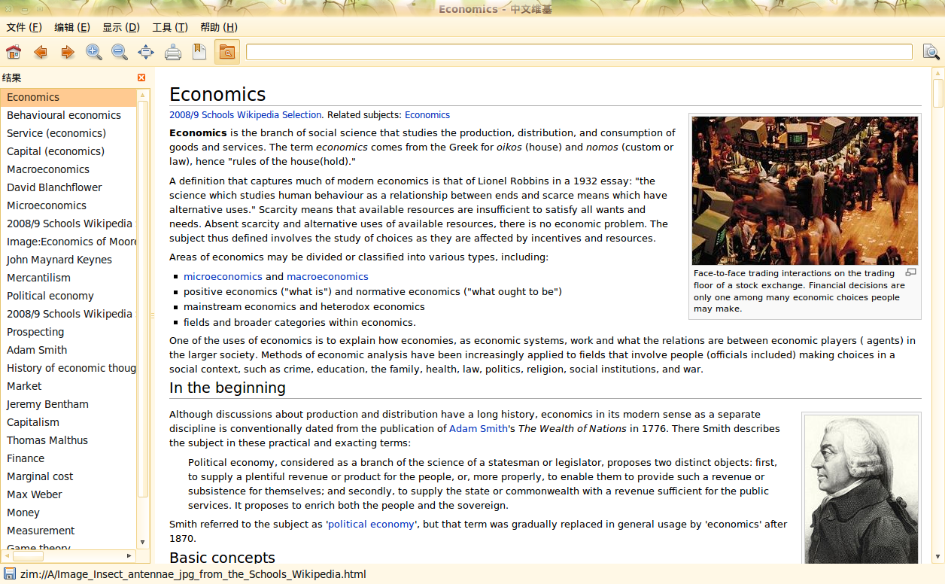
Task: Follow the political economy link
Action: pos(371,525)
